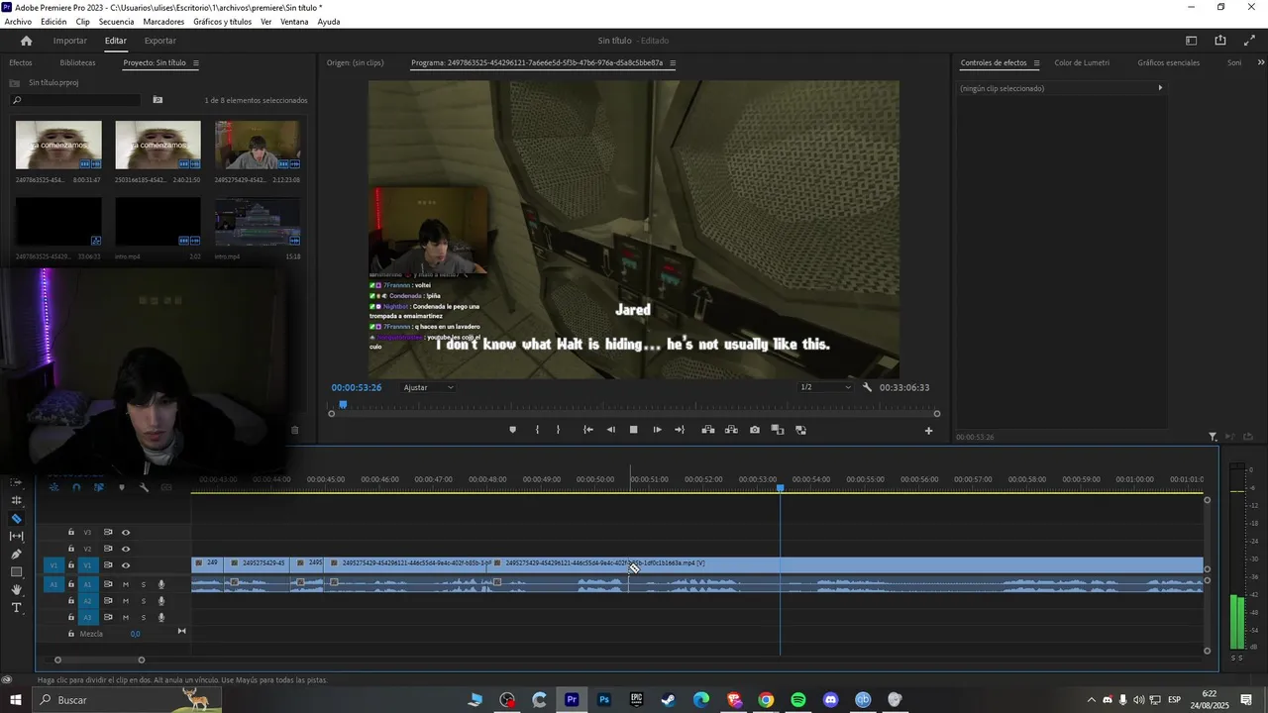This screenshot has height=713, width=1268.
Task: Mute audio track A1
Action: [x=126, y=584]
